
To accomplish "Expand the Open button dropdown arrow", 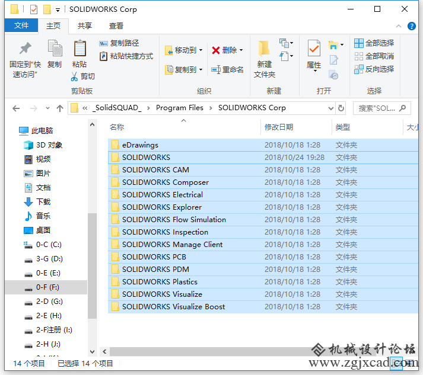I will tap(342, 44).
